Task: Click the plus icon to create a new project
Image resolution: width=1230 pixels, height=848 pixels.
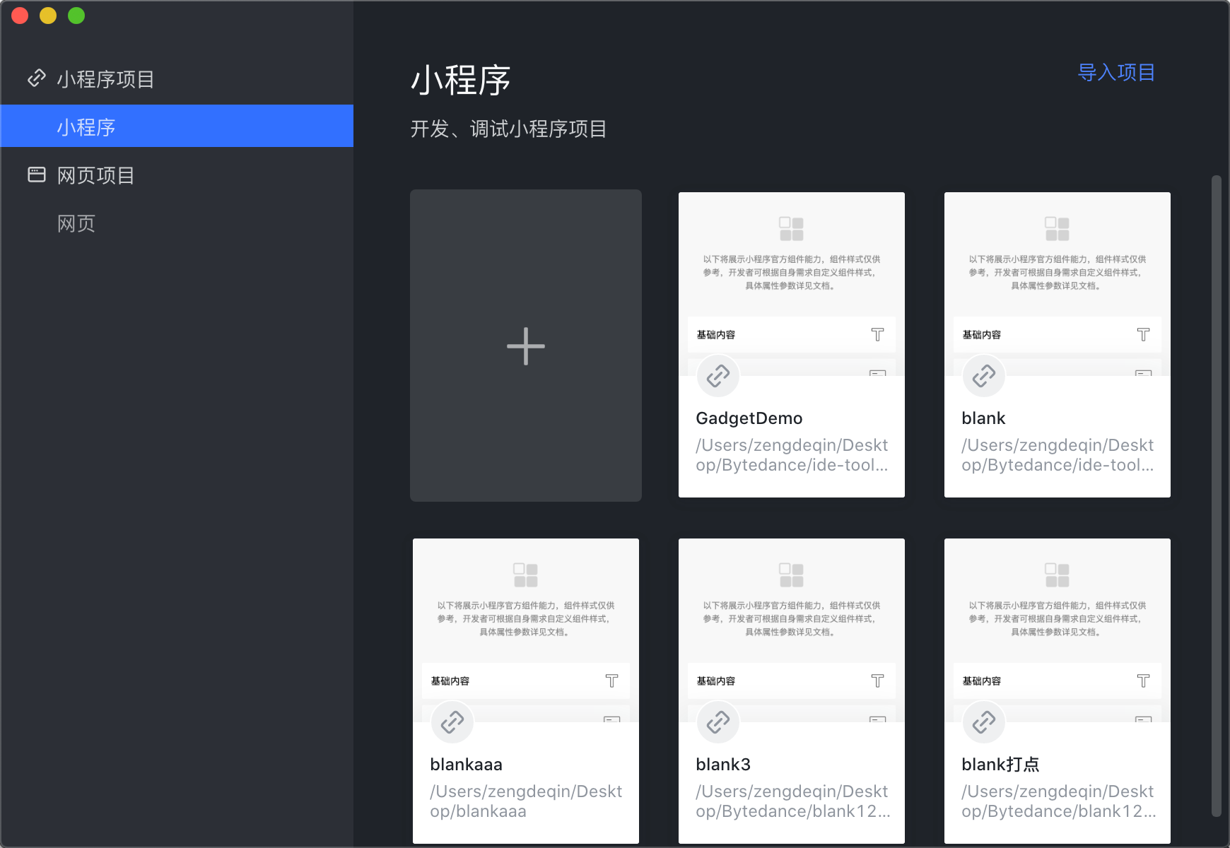Action: (x=525, y=346)
